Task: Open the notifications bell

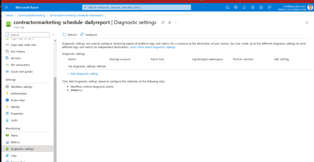Action: [x=244, y=7]
